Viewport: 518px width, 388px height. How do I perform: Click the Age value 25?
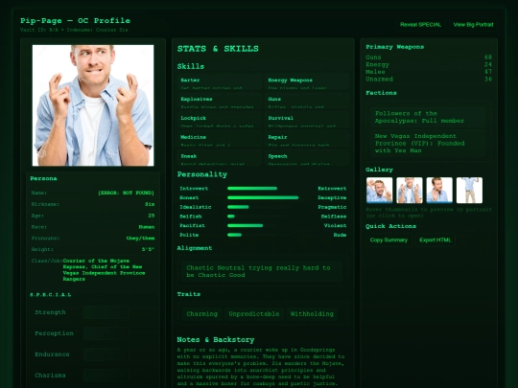[x=152, y=216]
